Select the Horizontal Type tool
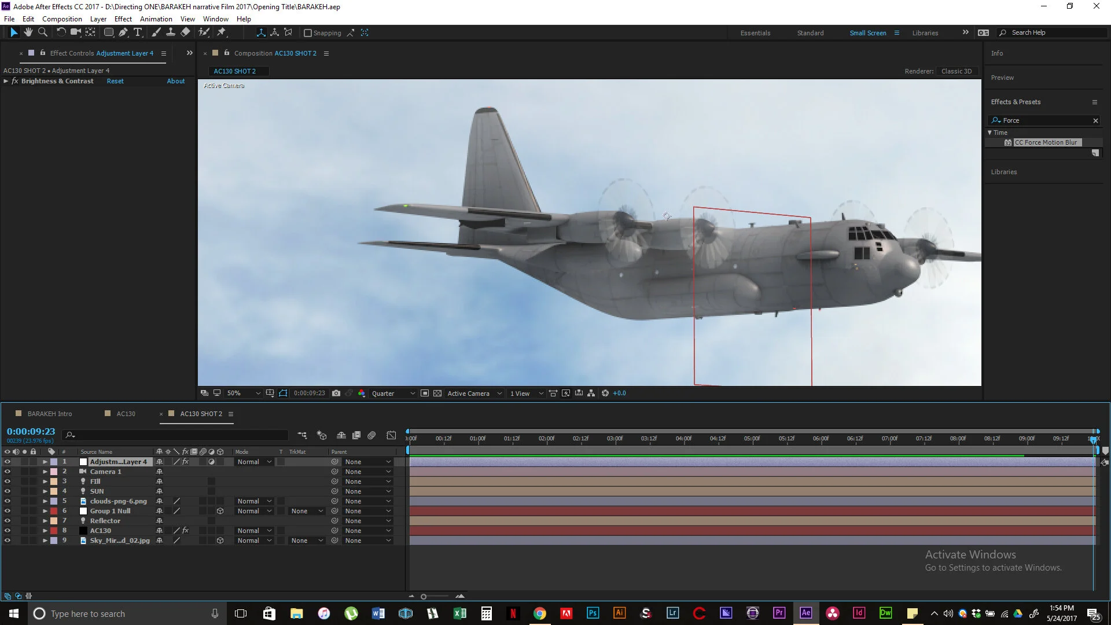 138,32
